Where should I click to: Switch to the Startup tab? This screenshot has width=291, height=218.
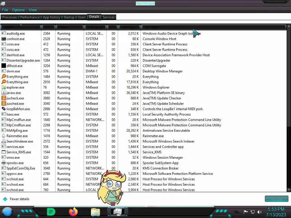click(x=69, y=17)
